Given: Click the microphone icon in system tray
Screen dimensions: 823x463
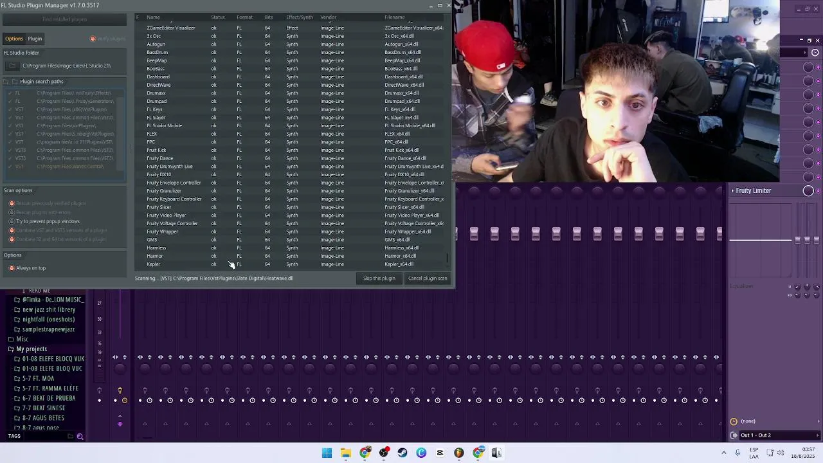Looking at the screenshot, I should (x=737, y=453).
